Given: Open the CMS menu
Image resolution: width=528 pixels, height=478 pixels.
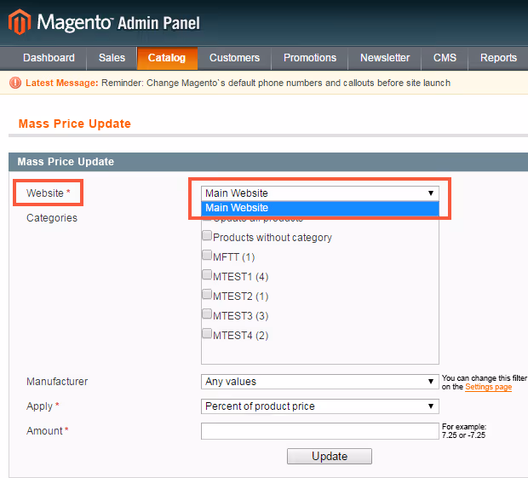Looking at the screenshot, I should click(445, 58).
